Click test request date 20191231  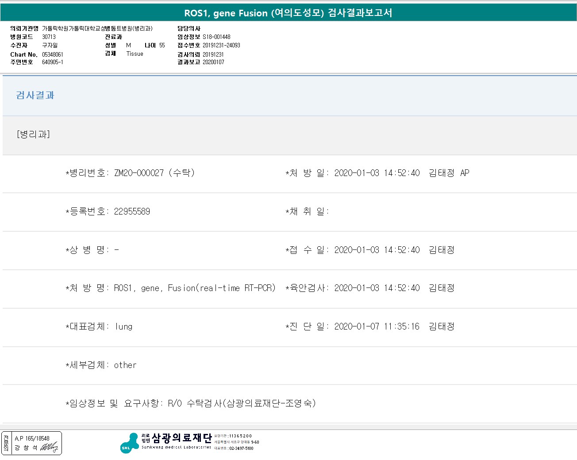click(213, 54)
